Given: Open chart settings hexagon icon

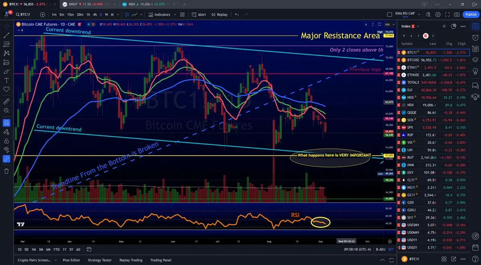Looking at the screenshot, I should coord(438,14).
